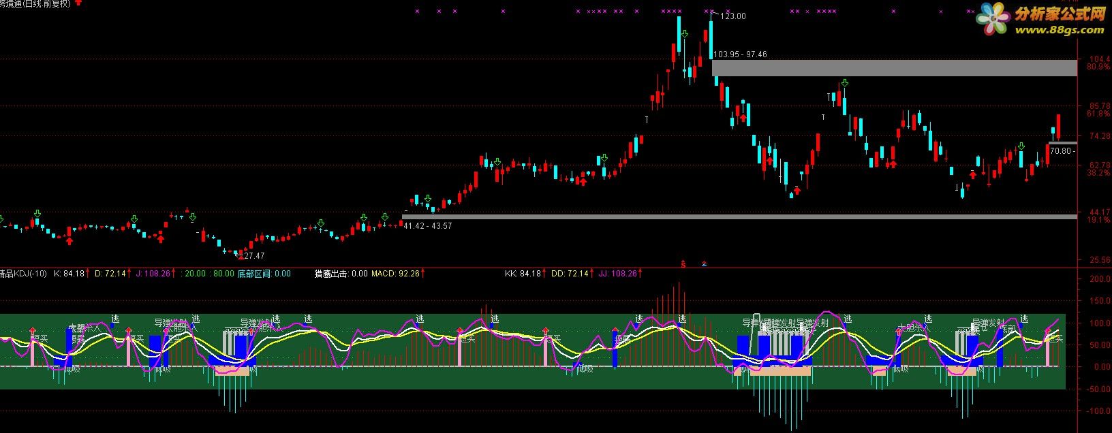Click the KK: 84.18 readout

pos(523,274)
